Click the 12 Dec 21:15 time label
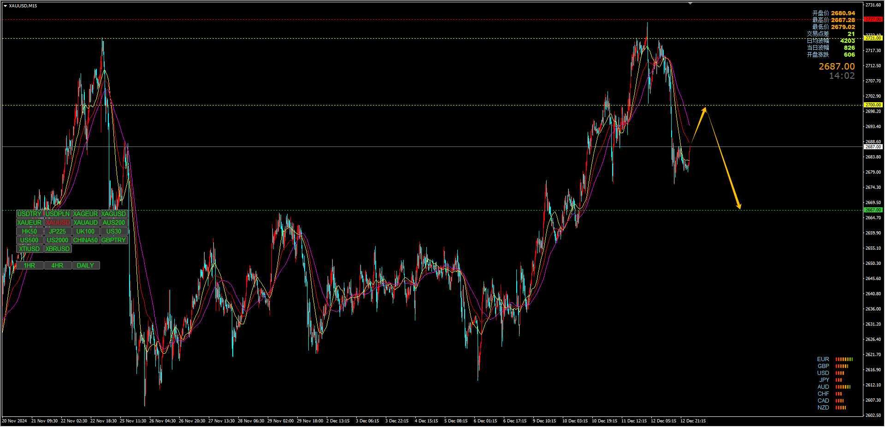Image resolution: width=885 pixels, height=427 pixels. click(693, 421)
